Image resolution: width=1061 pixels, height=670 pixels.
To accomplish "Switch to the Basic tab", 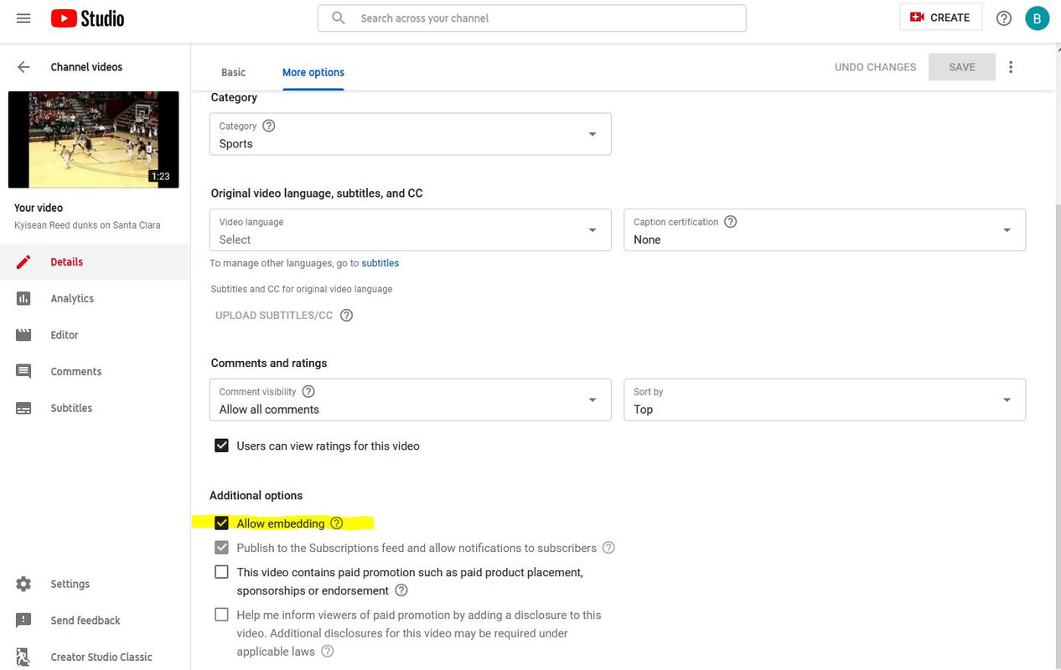I will 233,72.
